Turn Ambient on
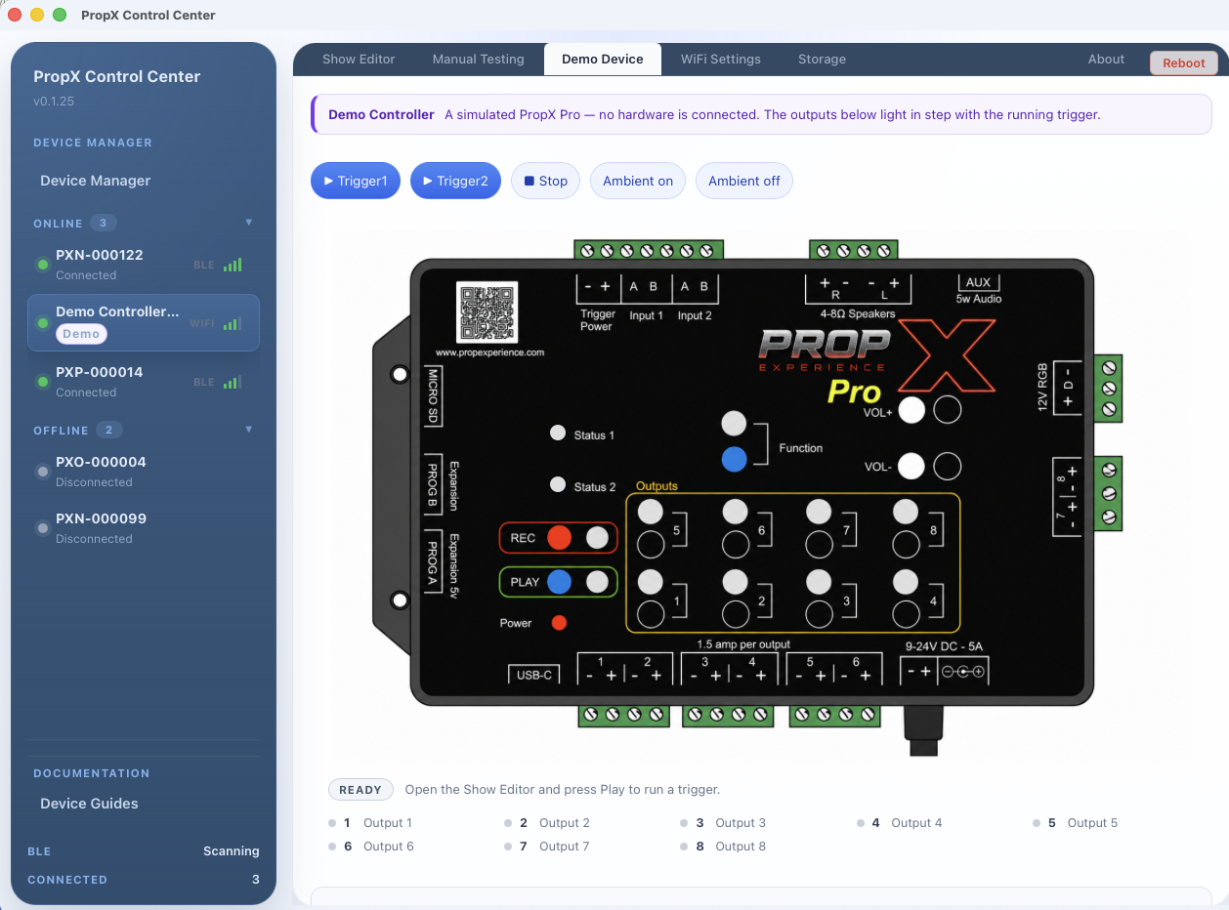Image resolution: width=1229 pixels, height=910 pixels. [x=638, y=181]
